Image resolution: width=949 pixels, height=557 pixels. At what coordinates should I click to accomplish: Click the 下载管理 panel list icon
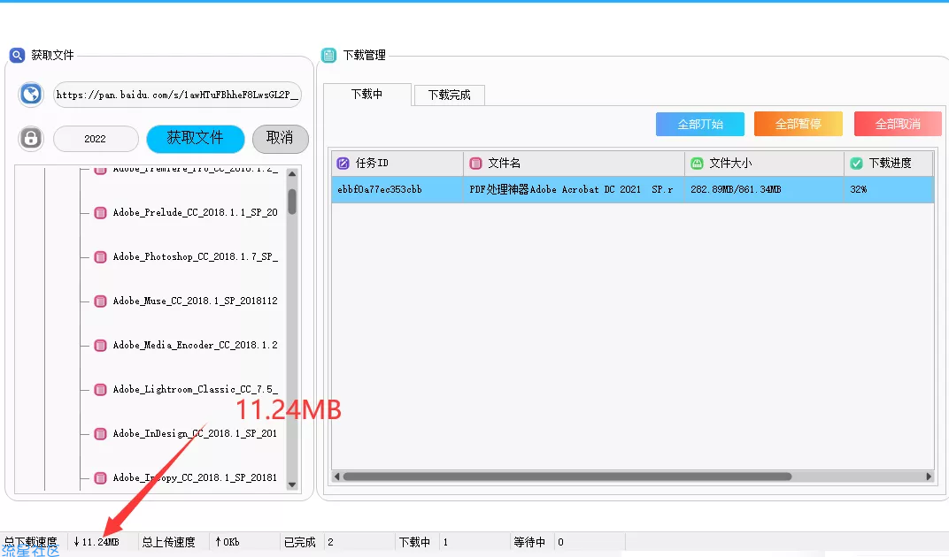click(328, 55)
